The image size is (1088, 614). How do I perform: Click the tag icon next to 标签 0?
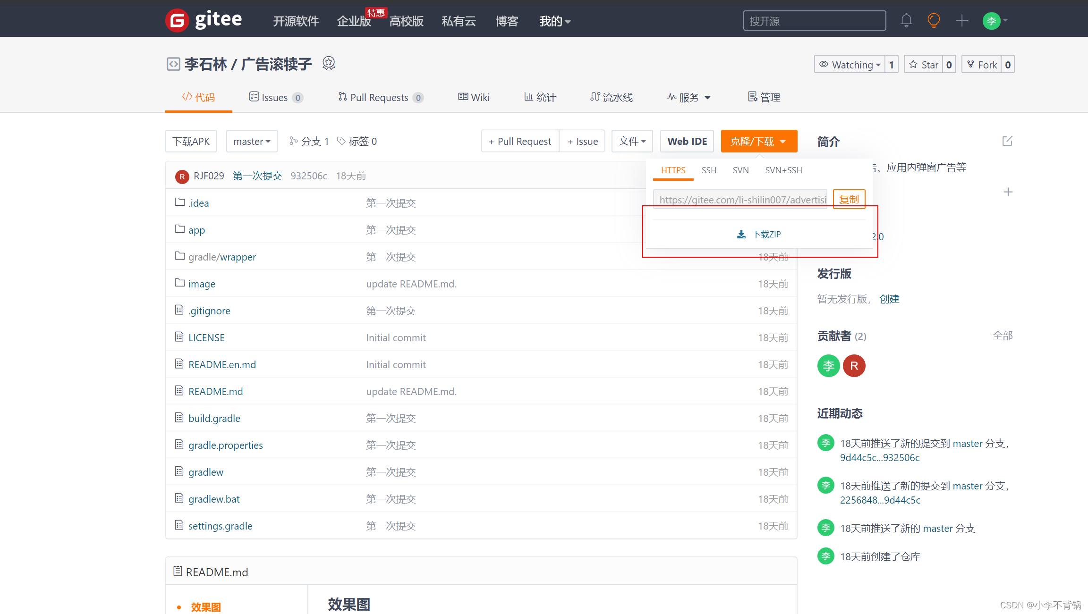(x=341, y=141)
